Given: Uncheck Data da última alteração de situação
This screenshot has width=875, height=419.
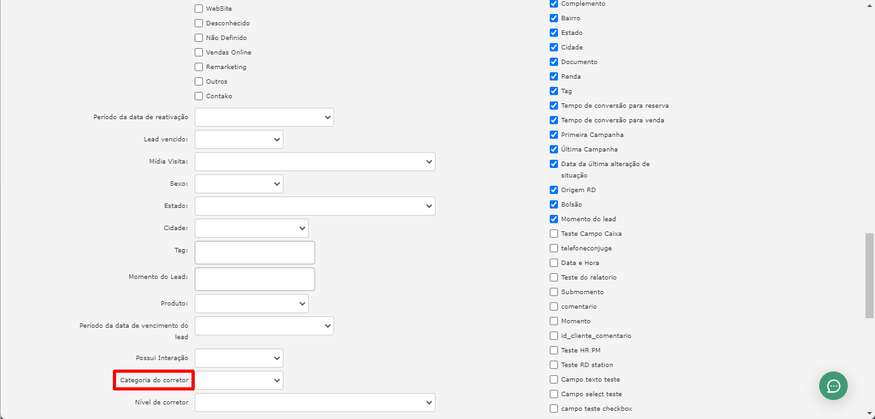Looking at the screenshot, I should (x=554, y=164).
